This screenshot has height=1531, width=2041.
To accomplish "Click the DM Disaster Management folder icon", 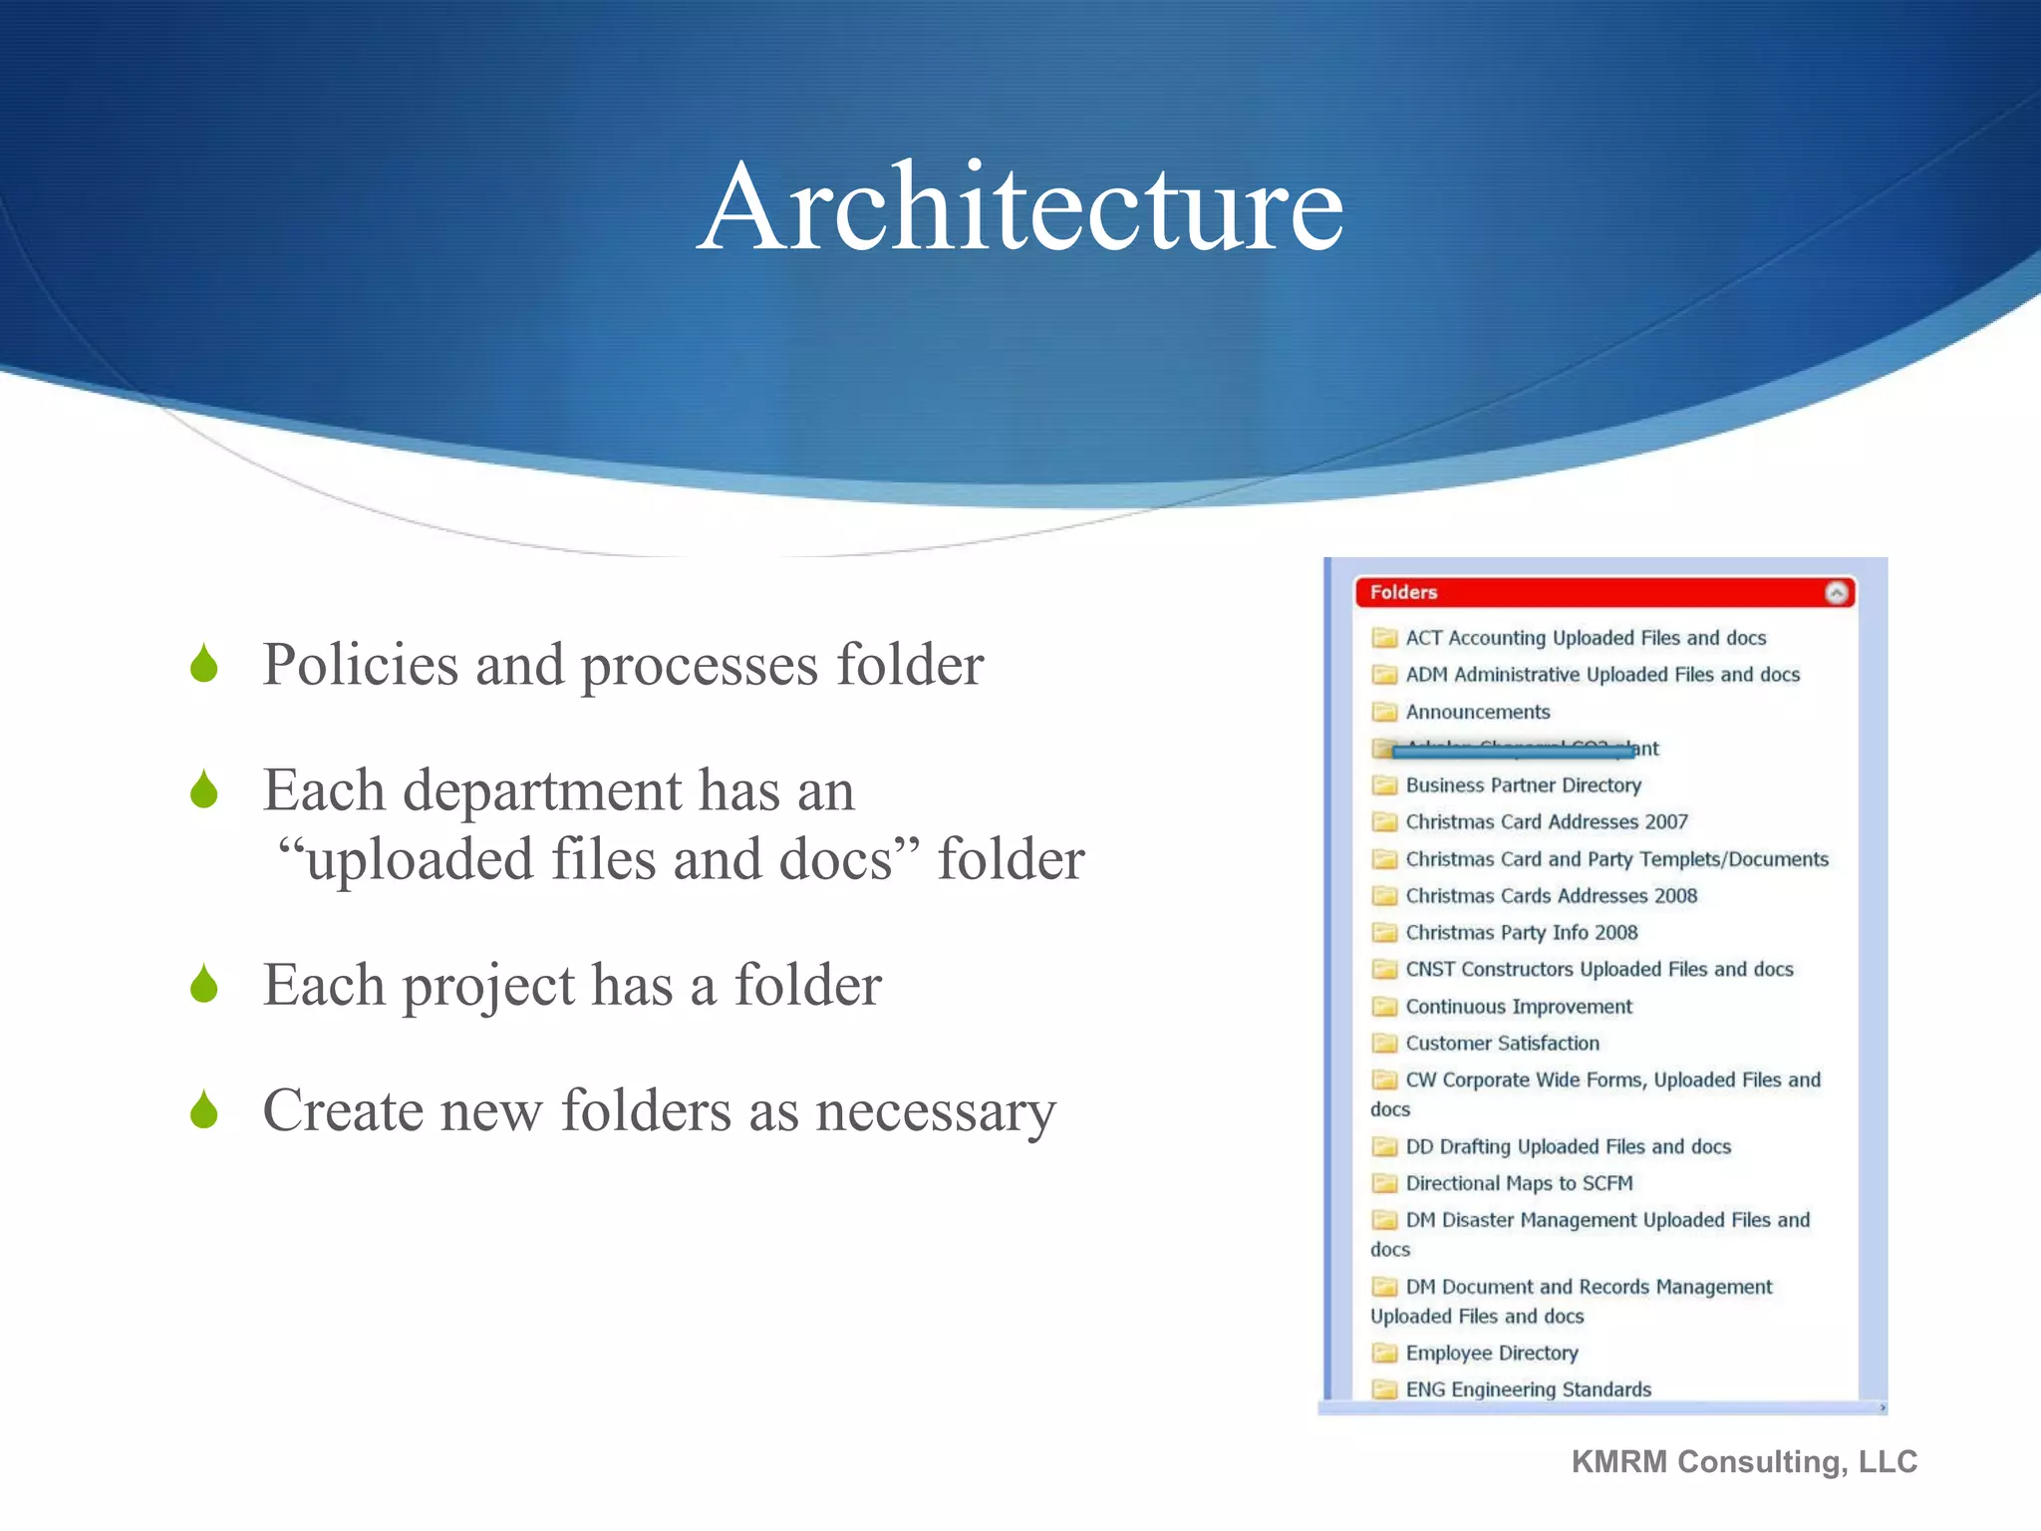I will coord(1384,1220).
